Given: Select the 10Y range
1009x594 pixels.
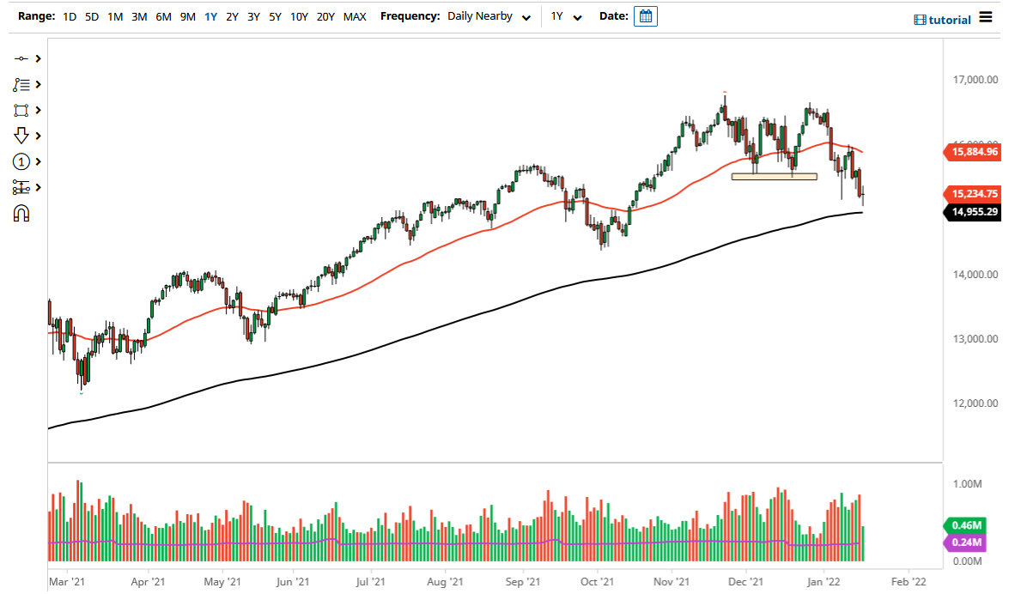Looking at the screenshot, I should point(298,15).
